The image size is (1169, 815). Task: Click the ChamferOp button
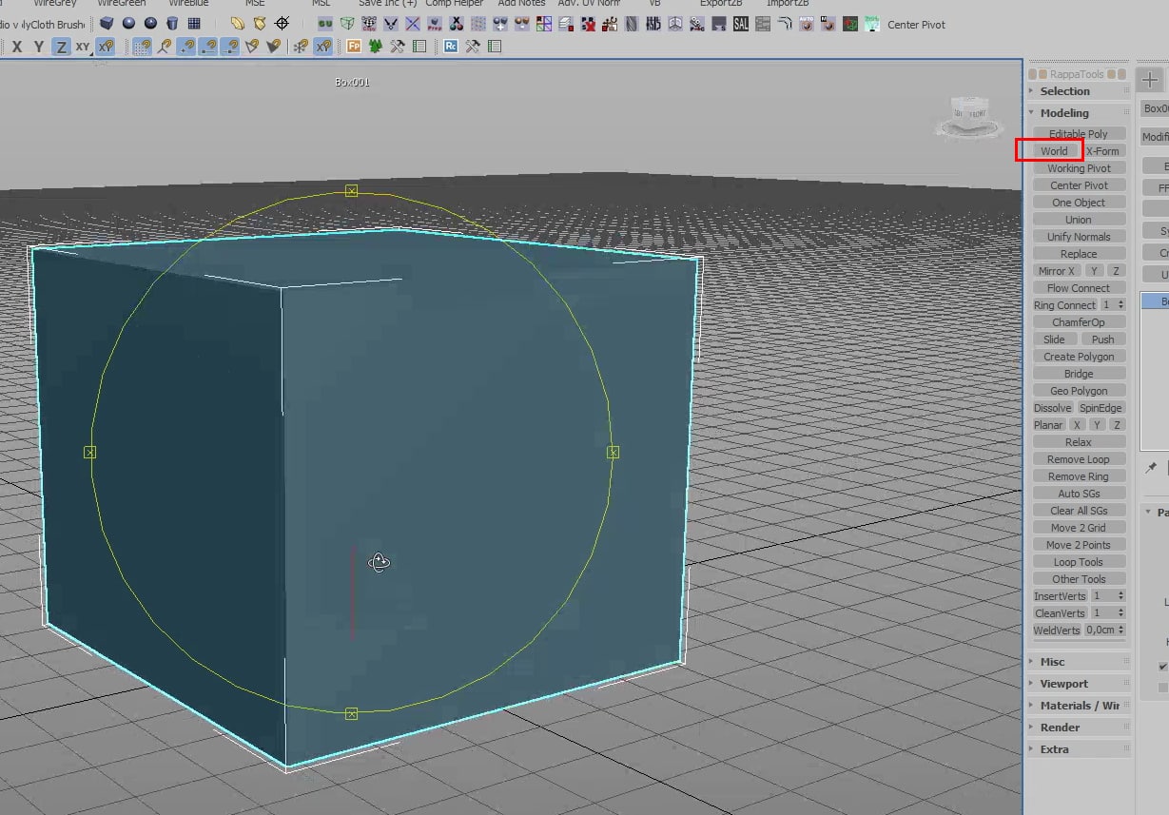1079,322
